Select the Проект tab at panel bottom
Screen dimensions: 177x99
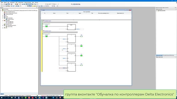[2, 94]
